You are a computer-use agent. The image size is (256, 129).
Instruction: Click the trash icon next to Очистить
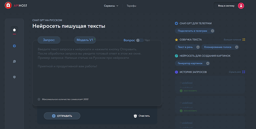(x=135, y=116)
